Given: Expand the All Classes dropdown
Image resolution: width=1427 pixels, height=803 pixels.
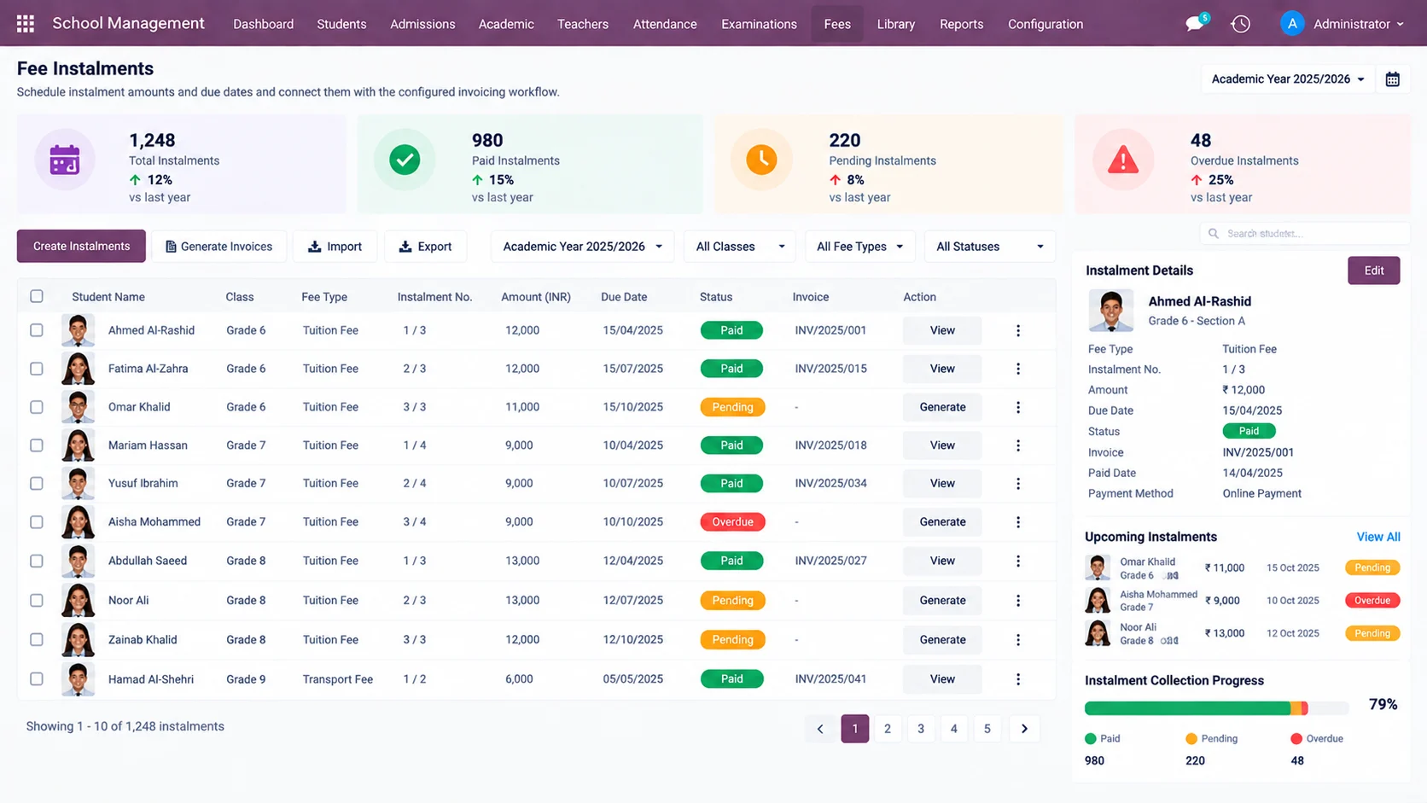Looking at the screenshot, I should coord(739,247).
